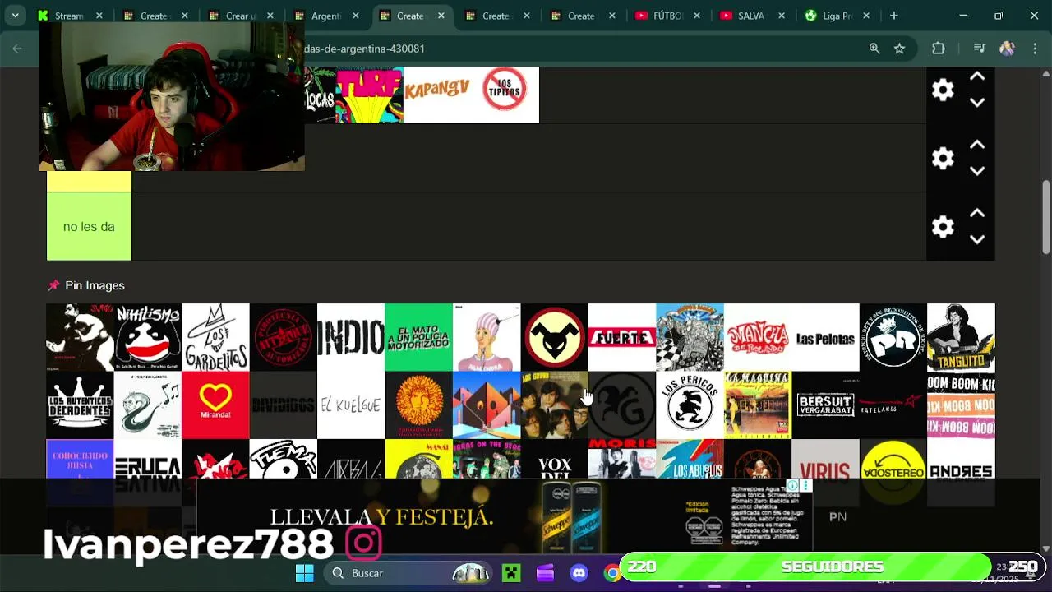This screenshot has height=592, width=1052.
Task: Open settings gear for the yellow tier row
Action: (x=943, y=158)
